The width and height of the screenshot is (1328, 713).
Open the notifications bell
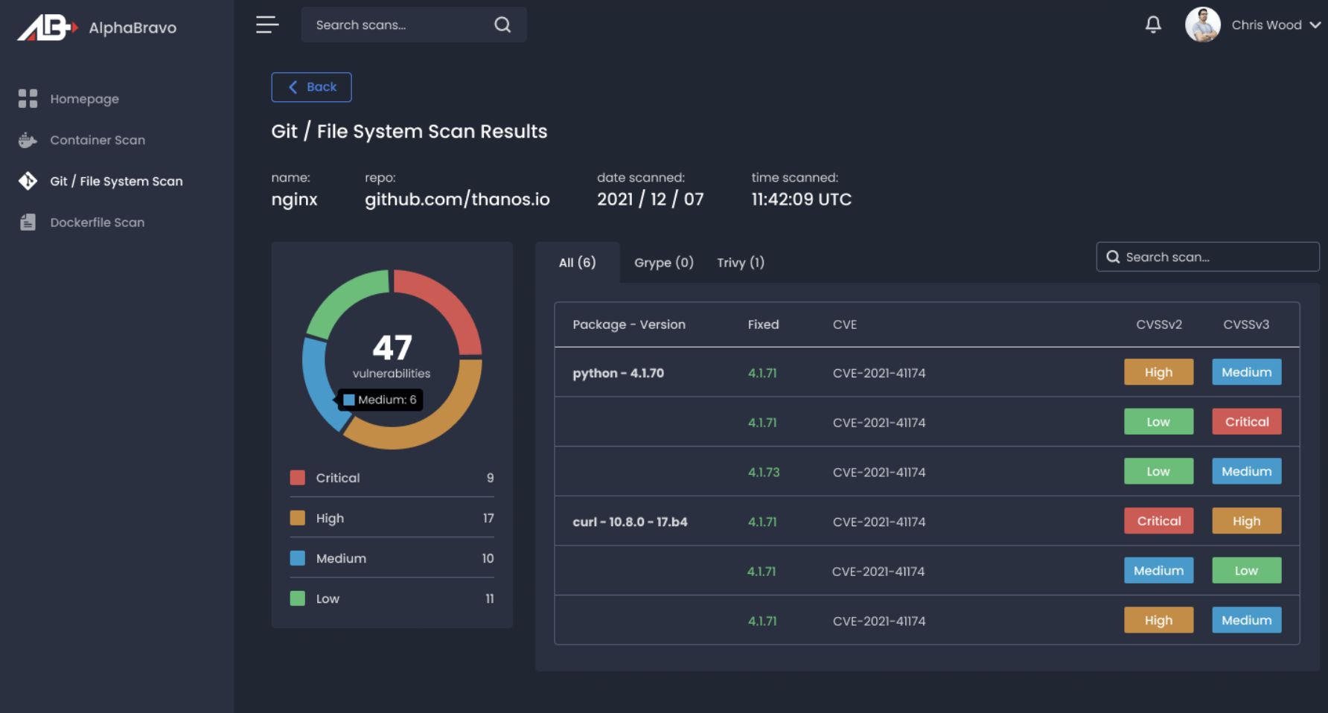point(1153,25)
